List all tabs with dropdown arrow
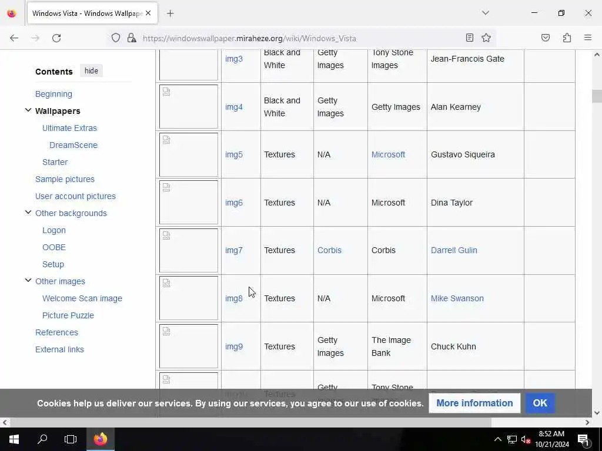Image resolution: width=602 pixels, height=451 pixels. [x=486, y=13]
